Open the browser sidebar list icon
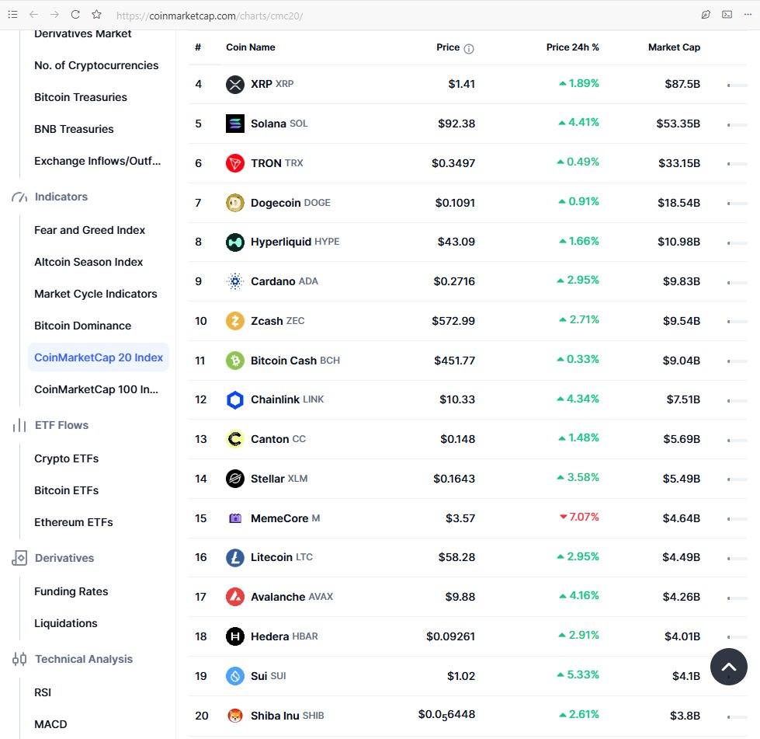This screenshot has height=739, width=760. (13, 15)
